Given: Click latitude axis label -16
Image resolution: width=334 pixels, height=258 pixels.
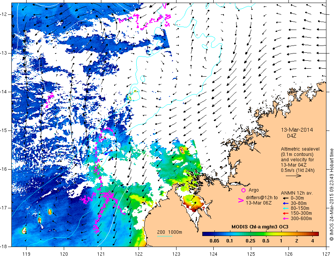Looking at the screenshot, I should 4,169.
